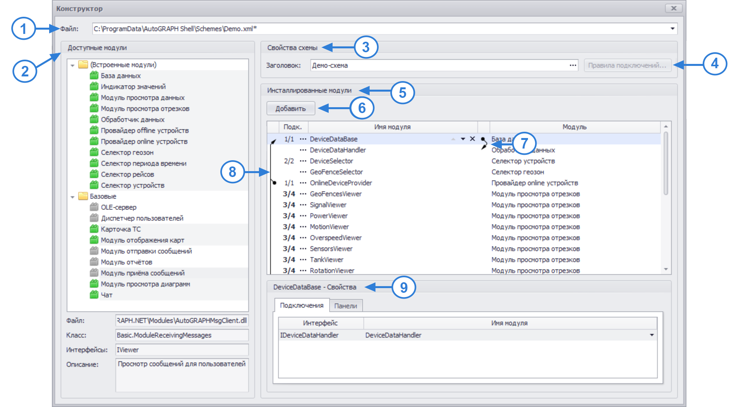Click the icon of Модуль просмотра диаграмм

pos(94,283)
